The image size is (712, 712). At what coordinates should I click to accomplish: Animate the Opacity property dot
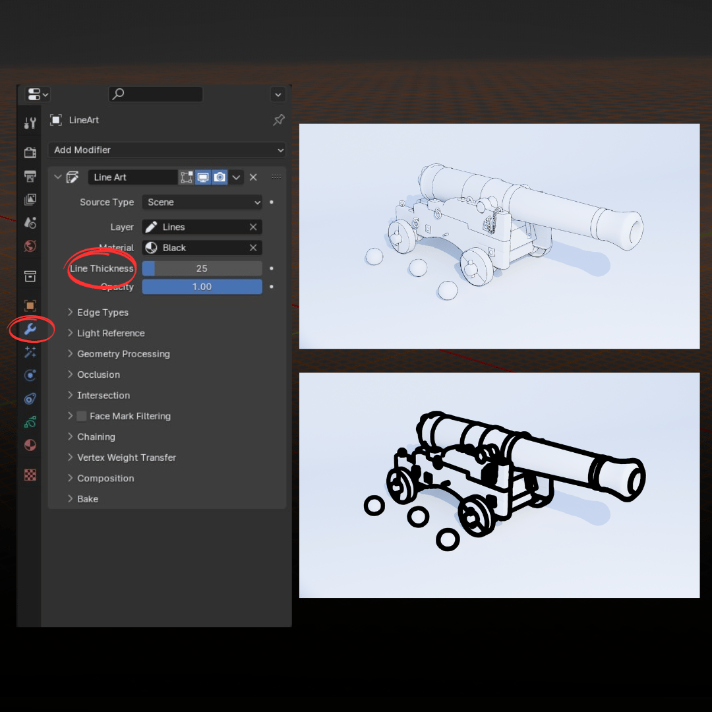tap(272, 287)
